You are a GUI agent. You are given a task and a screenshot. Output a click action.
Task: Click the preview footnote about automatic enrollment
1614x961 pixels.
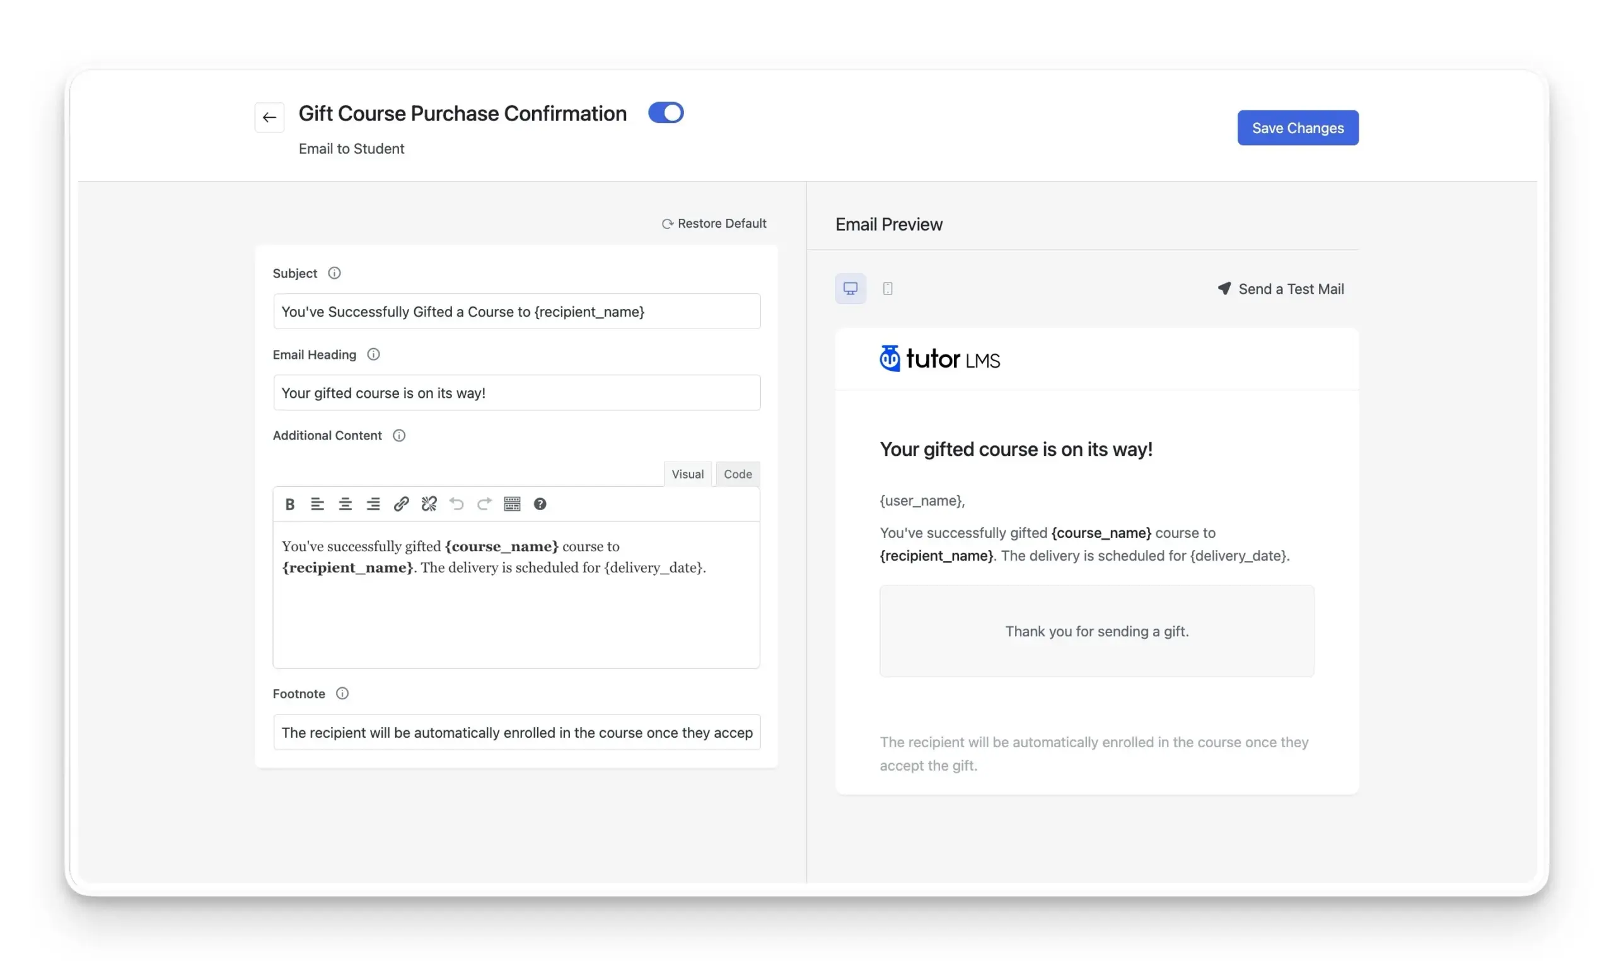click(x=1094, y=754)
